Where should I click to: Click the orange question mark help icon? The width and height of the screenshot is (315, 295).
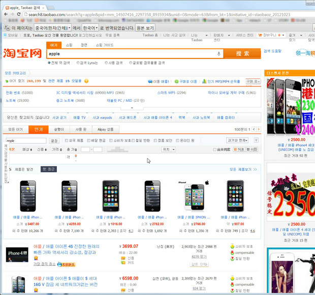click(86, 81)
